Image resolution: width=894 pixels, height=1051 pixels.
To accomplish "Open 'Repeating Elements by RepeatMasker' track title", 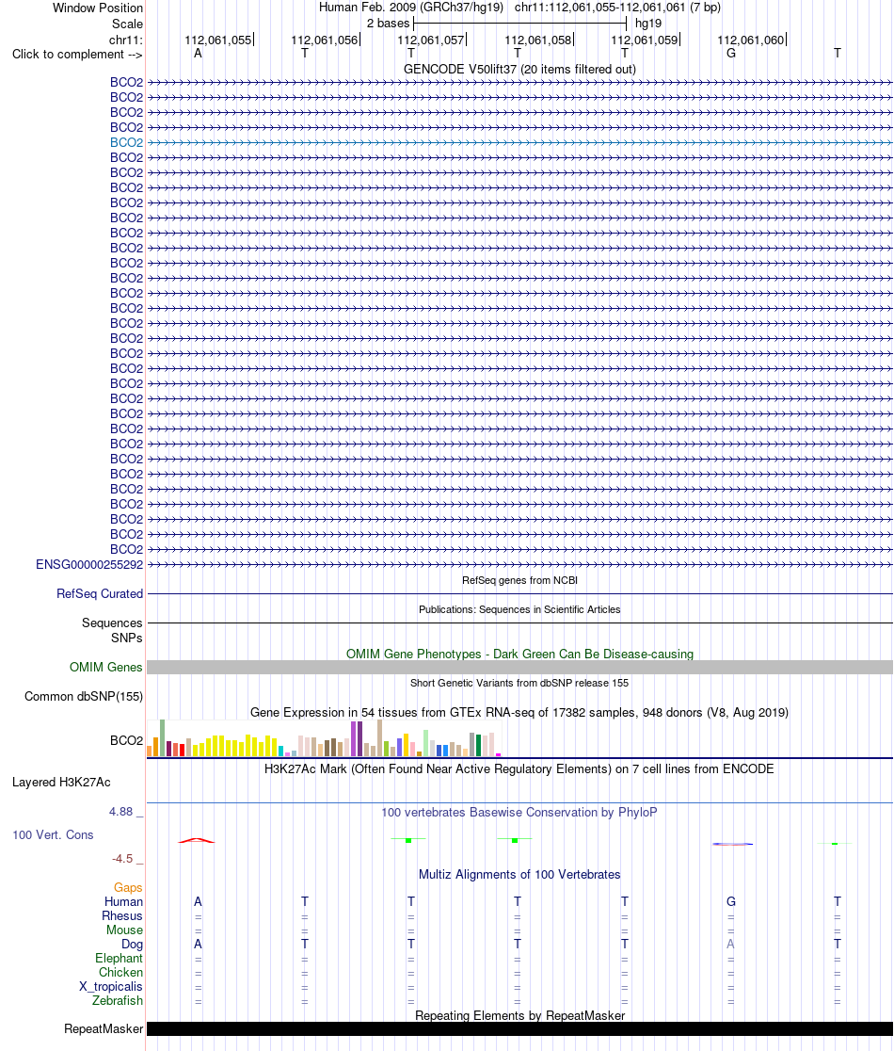I will (x=519, y=1015).
